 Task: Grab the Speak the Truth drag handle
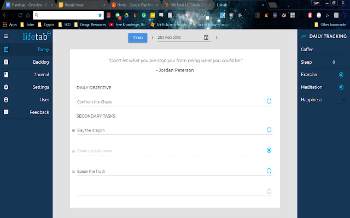[73, 172]
